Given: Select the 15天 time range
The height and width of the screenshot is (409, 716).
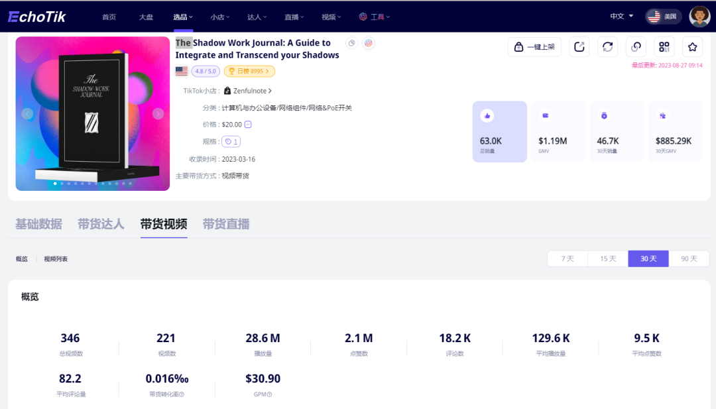Looking at the screenshot, I should [608, 259].
